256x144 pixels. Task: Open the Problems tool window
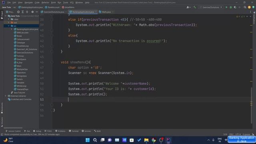(x=60, y=131)
